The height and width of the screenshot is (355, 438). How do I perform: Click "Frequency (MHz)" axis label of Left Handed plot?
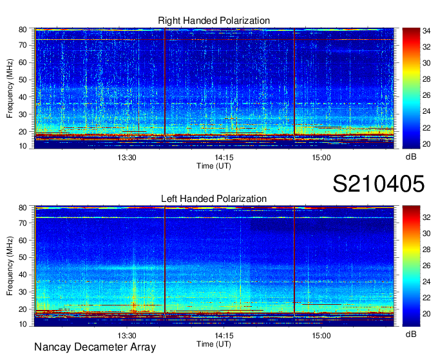[x=10, y=266]
